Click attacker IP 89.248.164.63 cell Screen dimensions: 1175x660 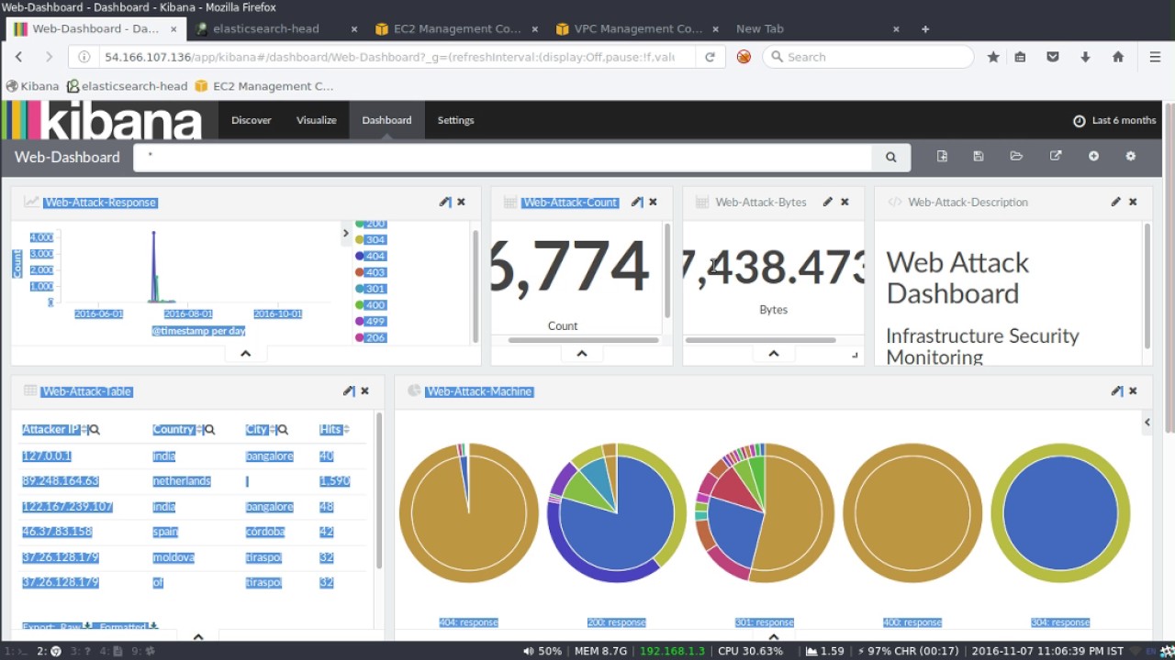pyautogui.click(x=61, y=480)
